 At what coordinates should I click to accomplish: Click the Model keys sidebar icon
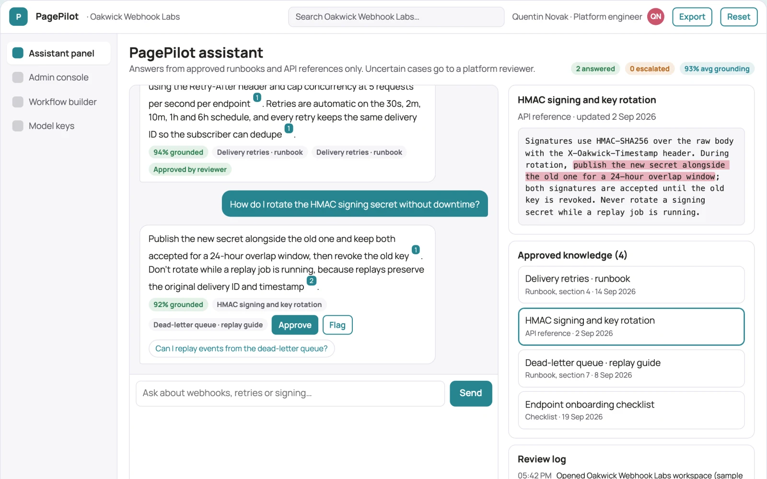click(18, 126)
